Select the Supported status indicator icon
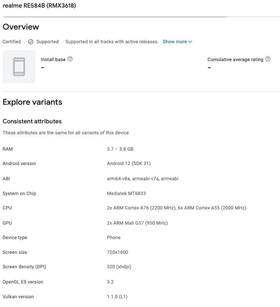This screenshot has height=307, width=280. [x=31, y=42]
